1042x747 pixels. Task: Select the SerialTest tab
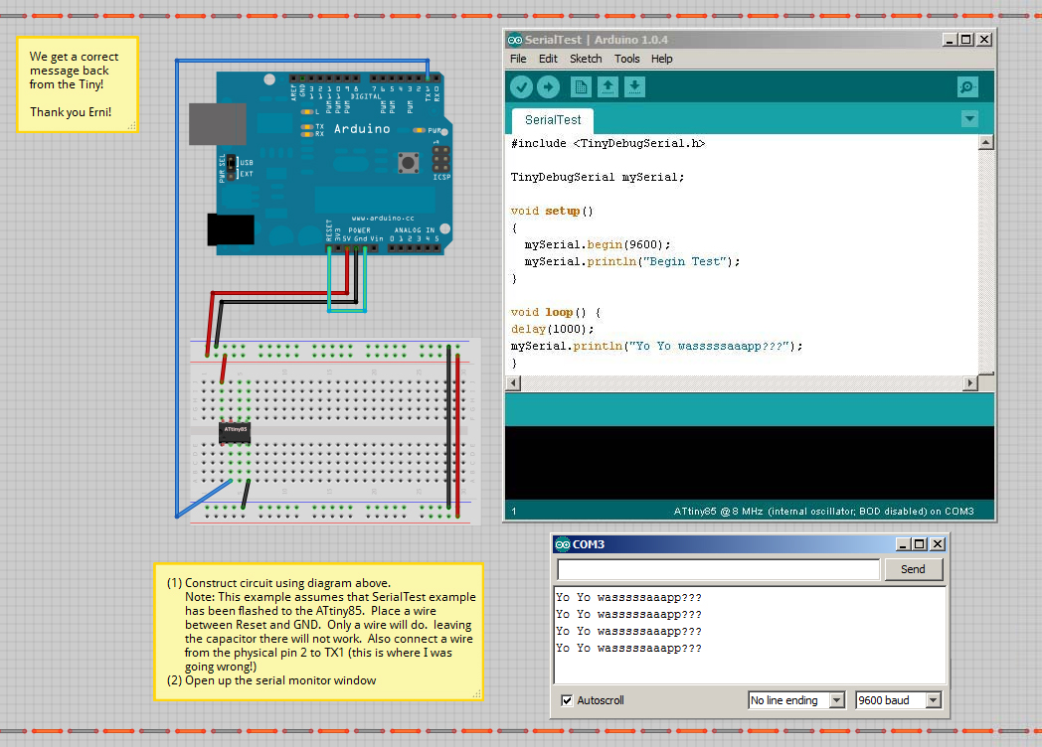(553, 120)
